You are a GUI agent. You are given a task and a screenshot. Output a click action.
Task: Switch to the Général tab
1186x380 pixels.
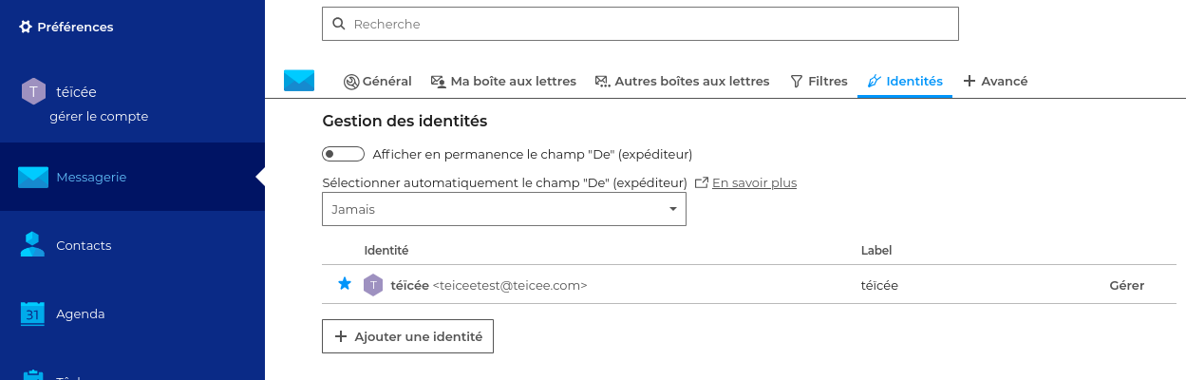377,82
